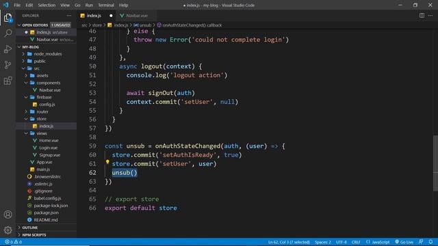Click CRLF end of line sequence
438x246 pixels.
356,242
